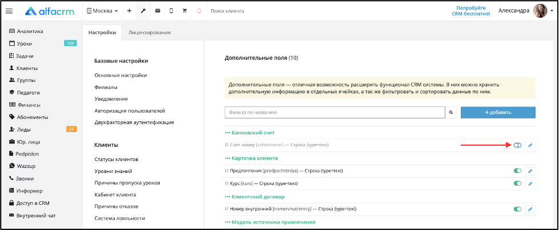Click the filter search magnifier button
Image resolution: width=559 pixels, height=230 pixels.
pos(451,112)
